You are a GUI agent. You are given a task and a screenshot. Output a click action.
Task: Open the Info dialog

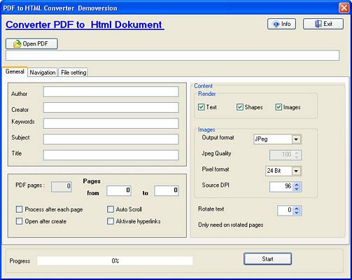[x=281, y=24]
